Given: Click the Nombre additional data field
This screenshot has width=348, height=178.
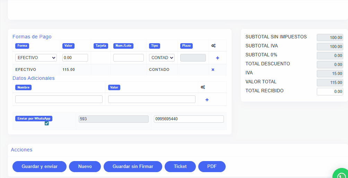Looking at the screenshot, I should tap(59, 99).
